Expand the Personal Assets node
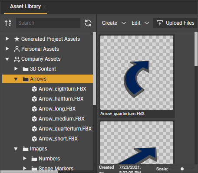The width and height of the screenshot is (198, 173). [7, 49]
